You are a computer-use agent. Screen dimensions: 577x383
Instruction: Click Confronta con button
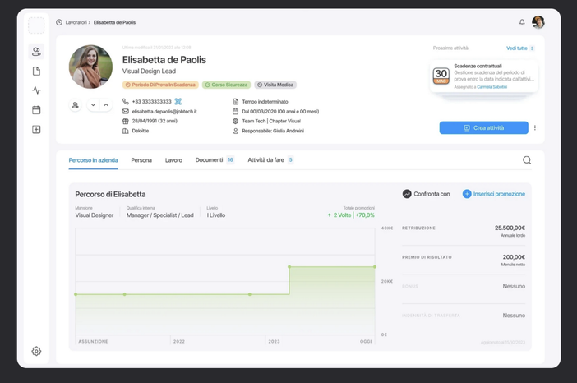coord(426,194)
